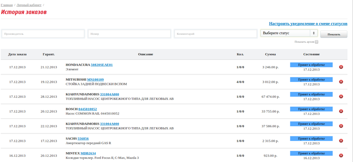353x162 pixels.
Task: Open 331004A000 link in 37 586.00 row
Action: 109,124
